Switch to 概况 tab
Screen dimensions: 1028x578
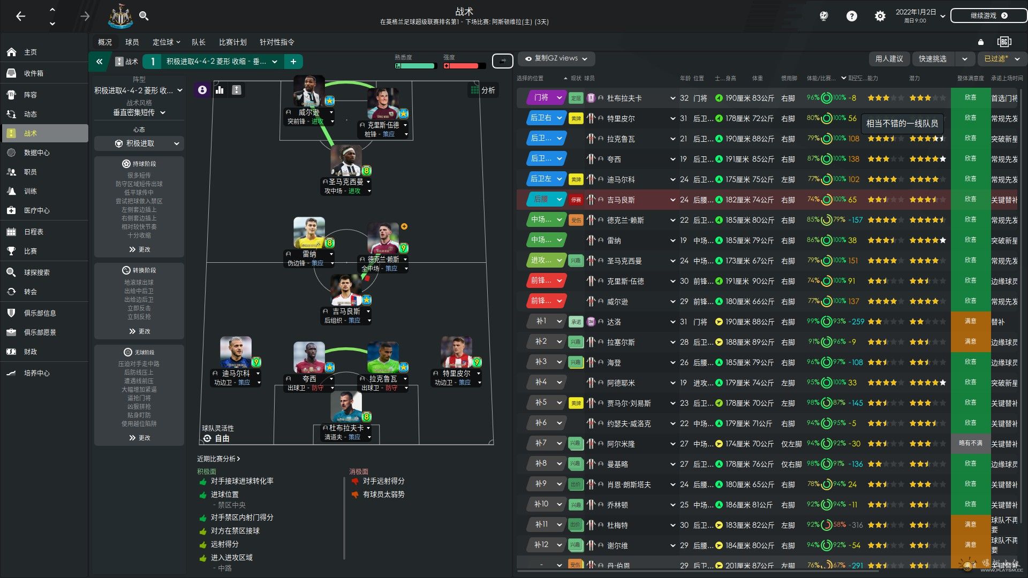105,42
